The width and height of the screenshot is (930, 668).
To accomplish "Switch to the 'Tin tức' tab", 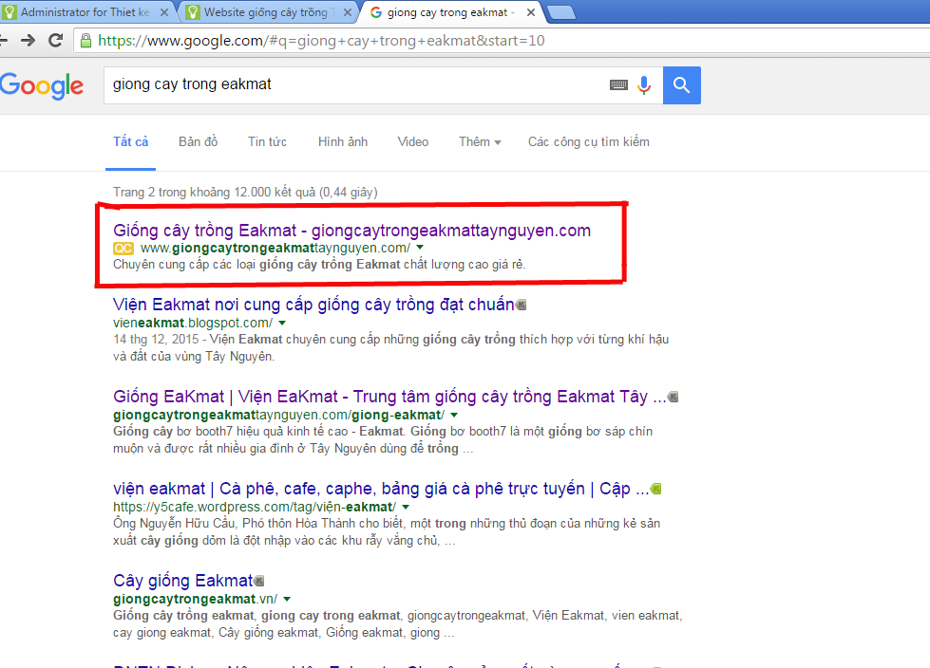I will (268, 142).
